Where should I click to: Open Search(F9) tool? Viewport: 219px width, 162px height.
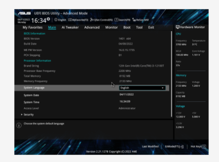coord(122,20)
